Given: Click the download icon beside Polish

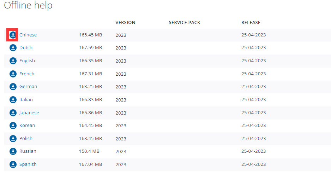Looking at the screenshot, I should coord(13,139).
